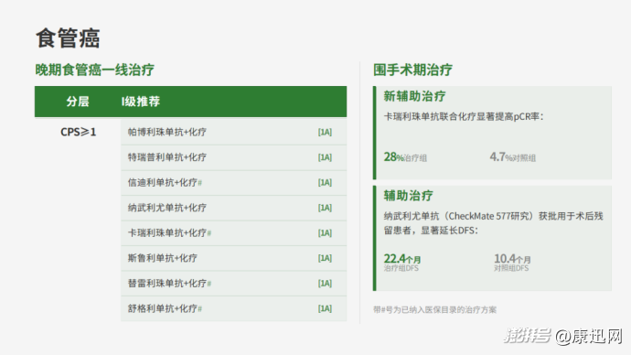This screenshot has width=631, height=355.
Task: Click [1A] tag beside 卡瑞利珠单抗+化疗
Action: [x=325, y=232]
